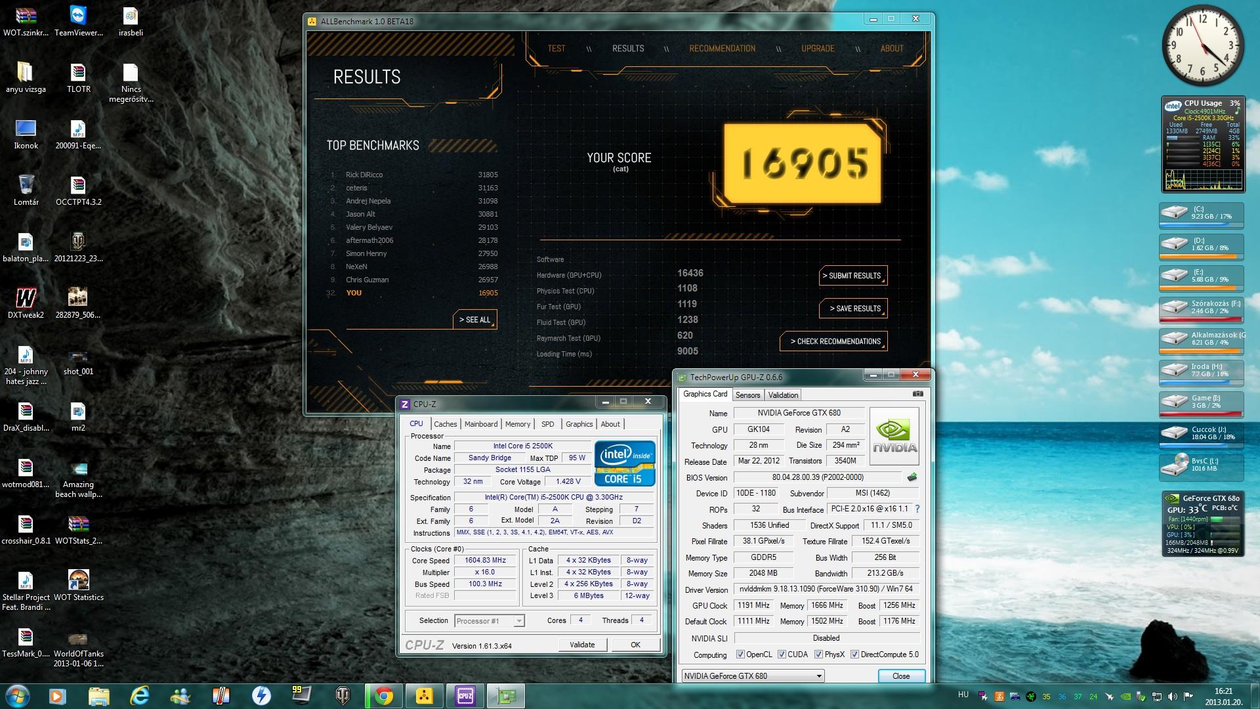The height and width of the screenshot is (709, 1260).
Task: Click the OK button in CPU-Z
Action: click(635, 645)
